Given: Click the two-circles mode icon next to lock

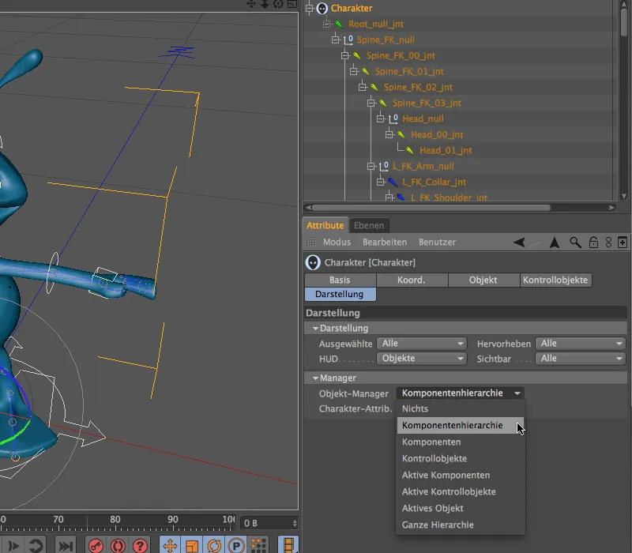Looking at the screenshot, I should pos(608,243).
